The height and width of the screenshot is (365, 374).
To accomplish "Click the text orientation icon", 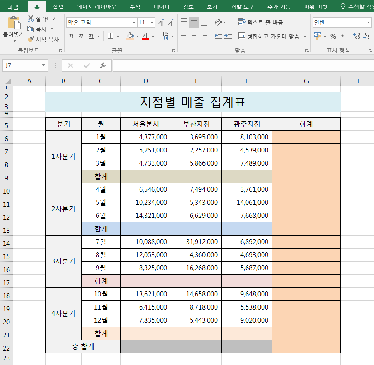I will point(218,23).
